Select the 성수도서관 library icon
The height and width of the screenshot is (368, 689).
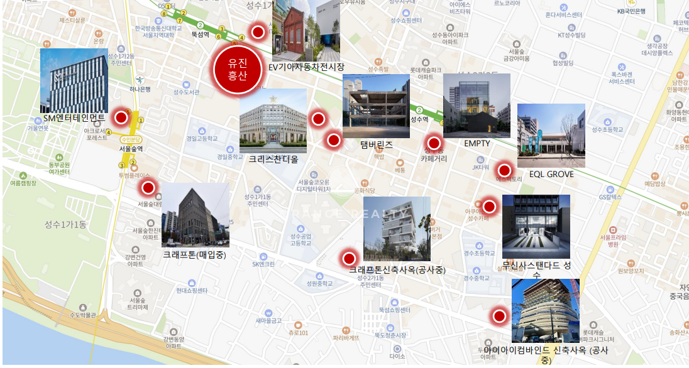pyautogui.click(x=186, y=84)
